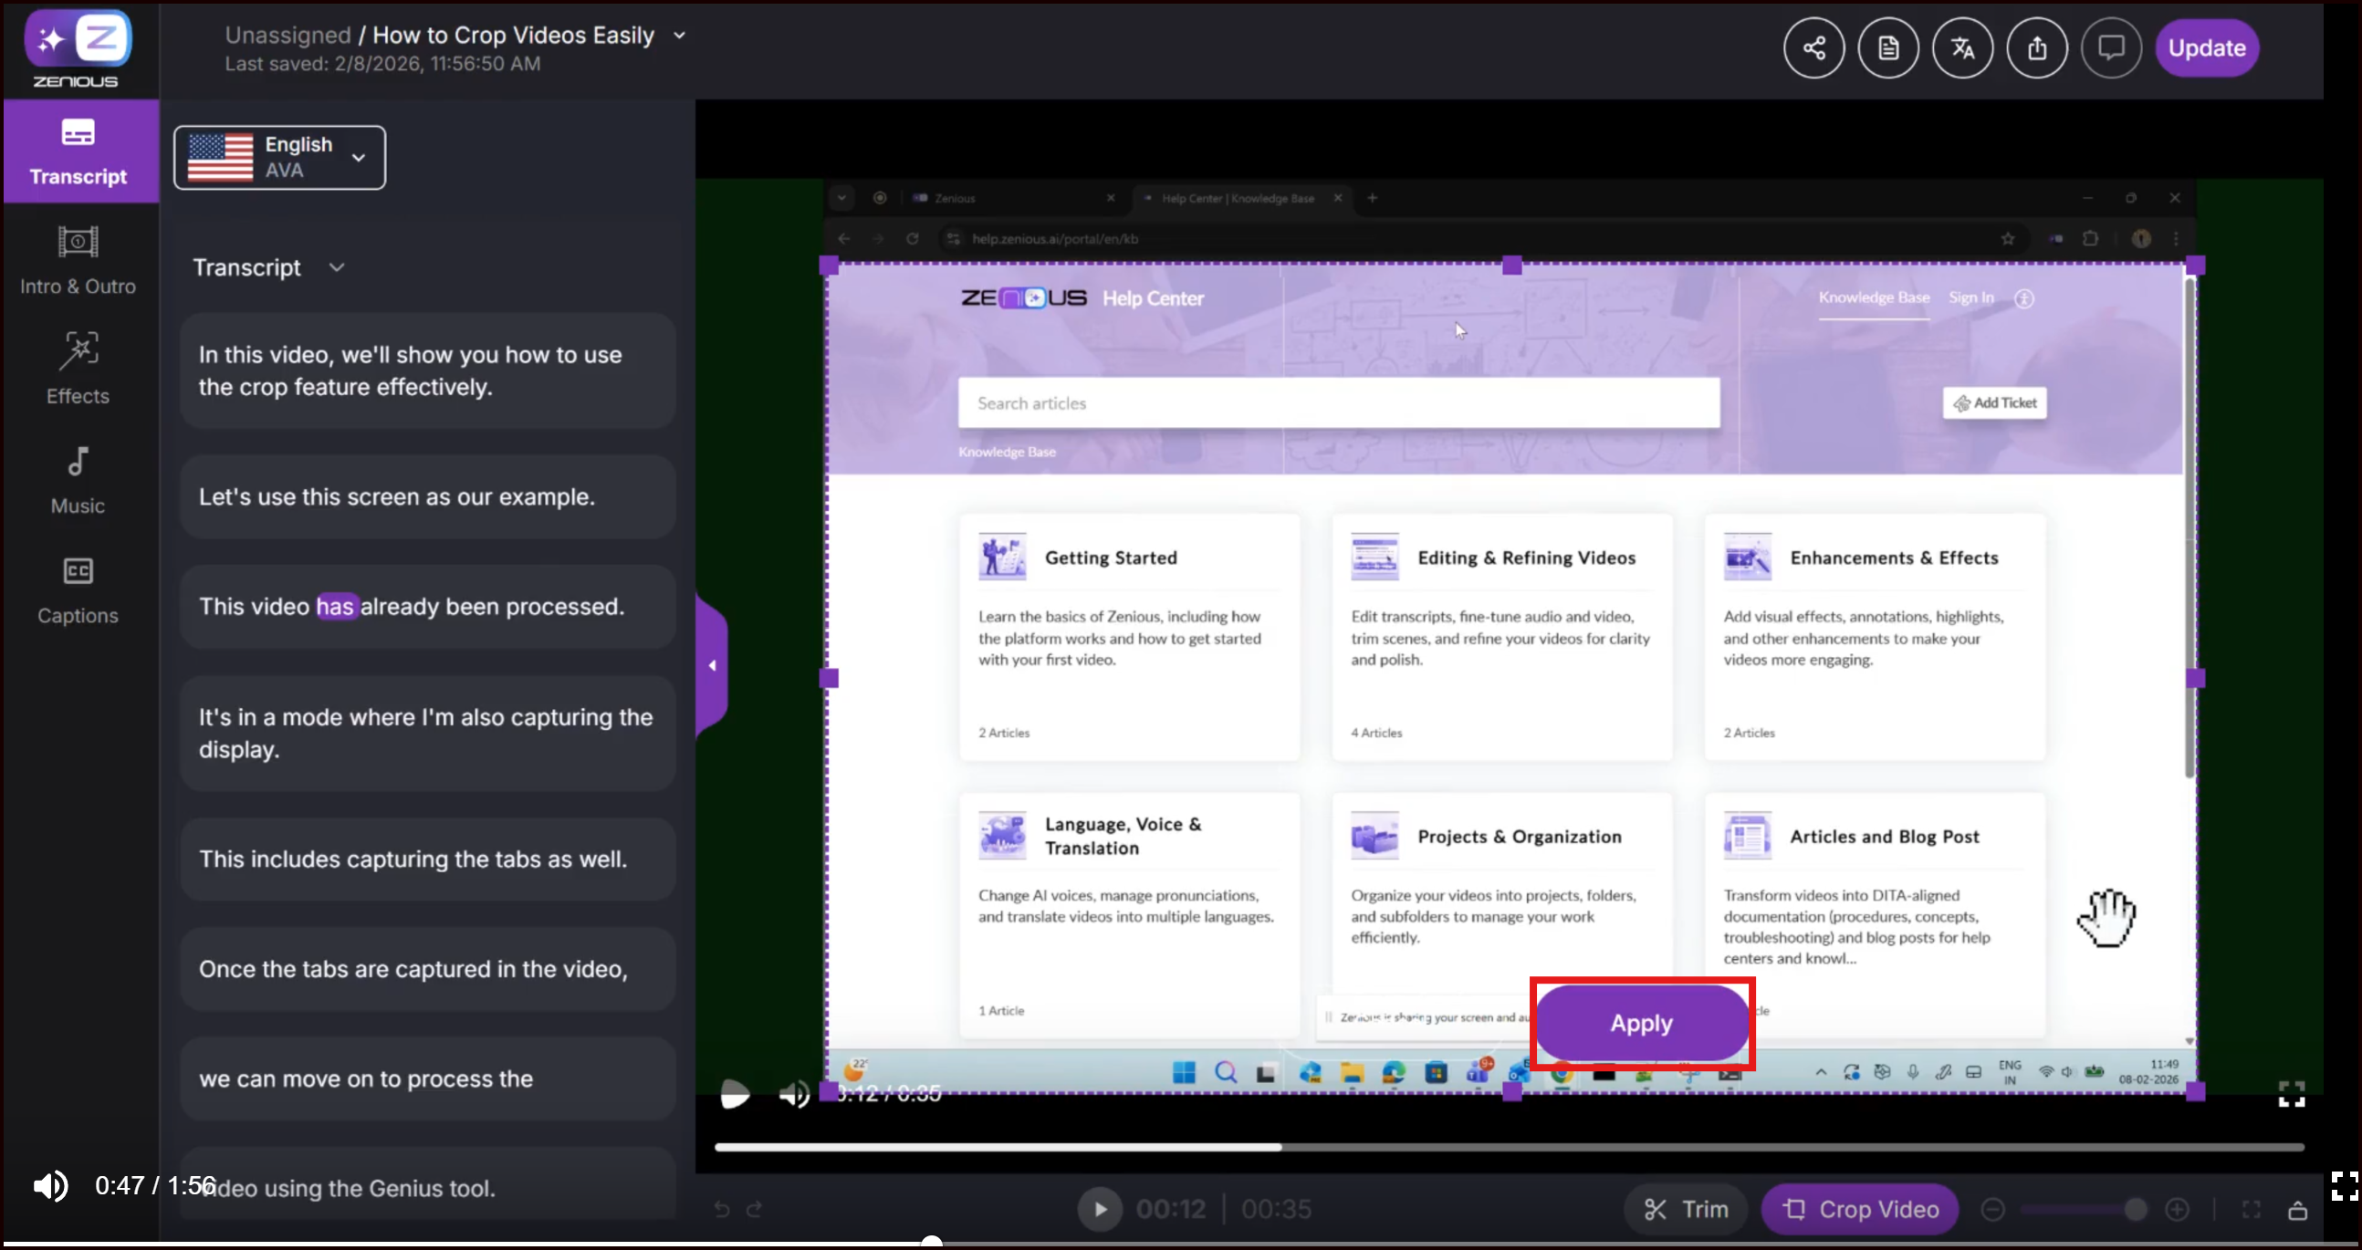2362x1250 pixels.
Task: Open the Effects panel in sidebar
Action: click(78, 368)
